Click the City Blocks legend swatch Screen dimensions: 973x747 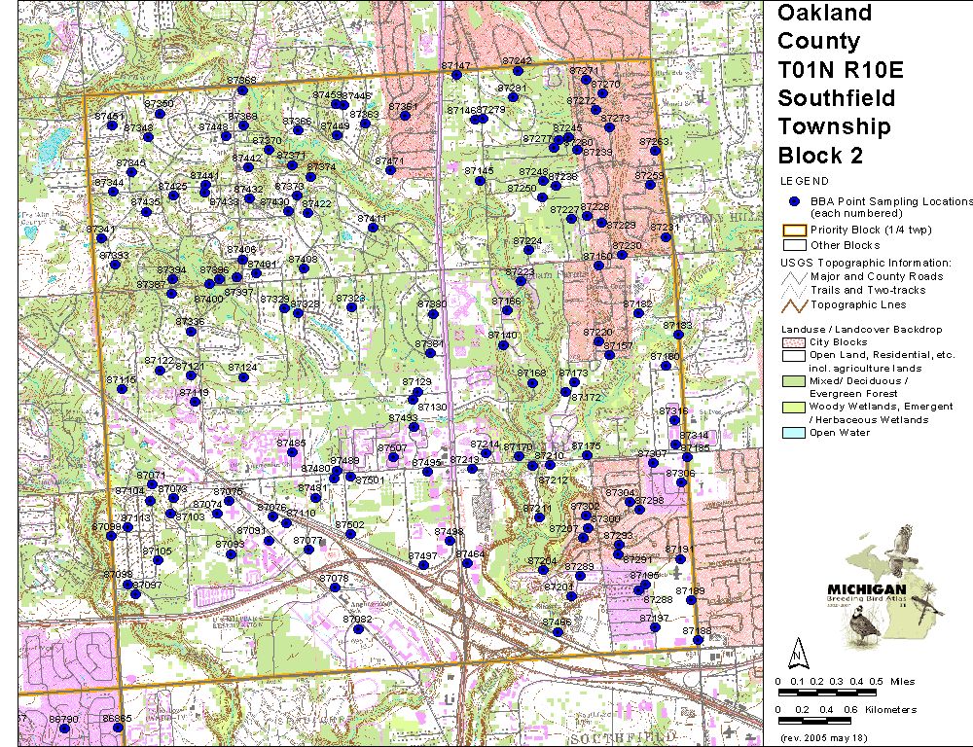tap(793, 342)
